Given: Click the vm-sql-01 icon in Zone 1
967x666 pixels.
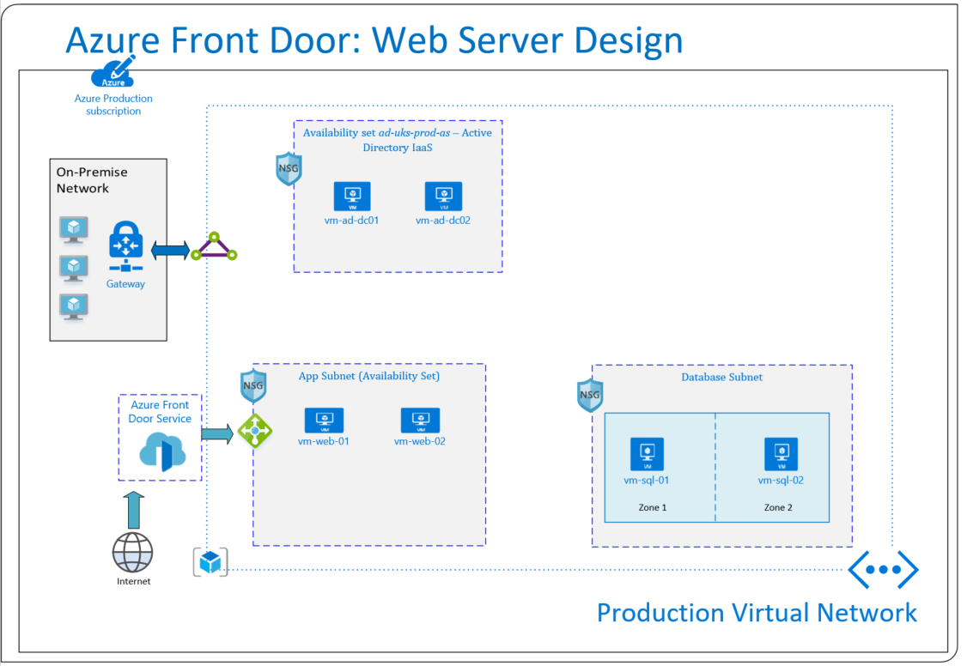Looking at the screenshot, I should point(647,455).
